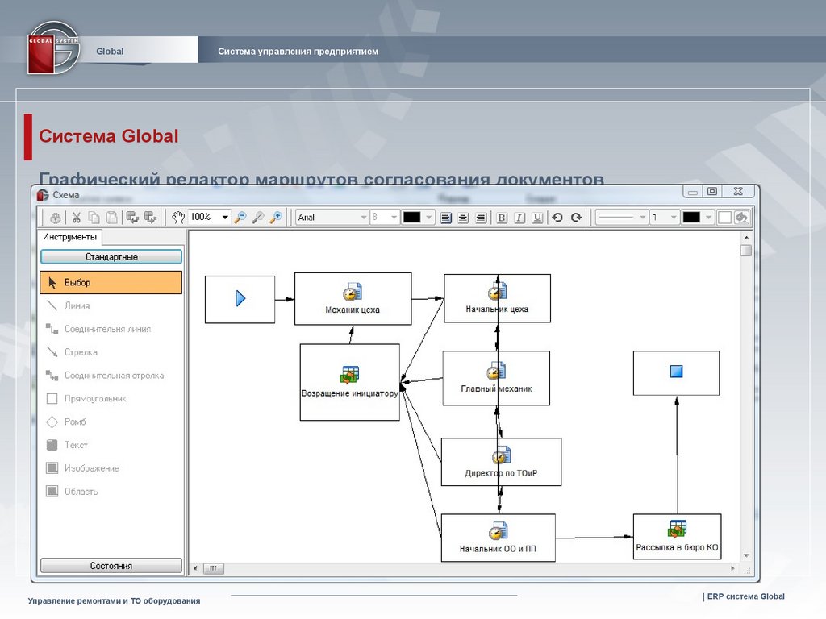This screenshot has width=826, height=619.
Task: Click the black line color swatch
Action: click(x=691, y=218)
